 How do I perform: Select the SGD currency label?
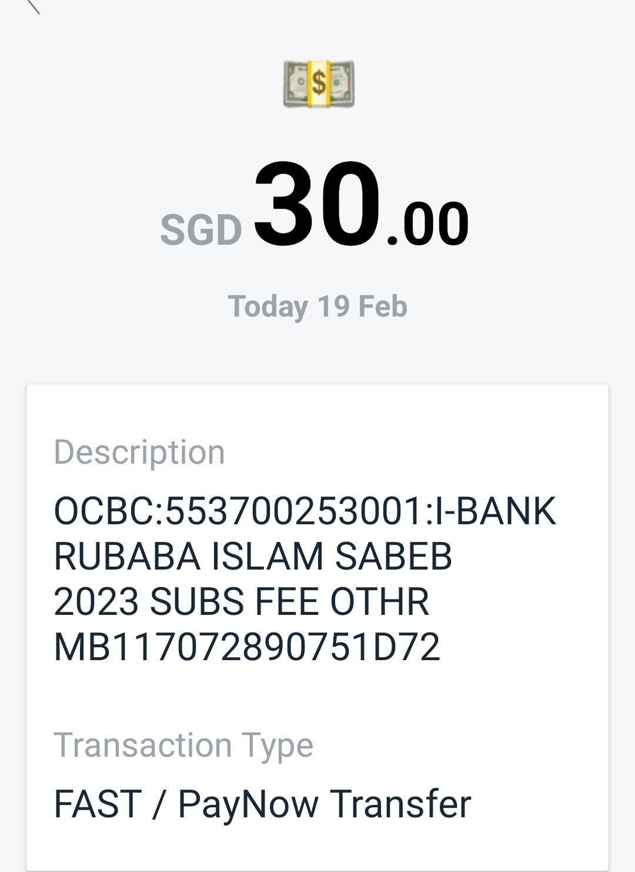(x=201, y=229)
